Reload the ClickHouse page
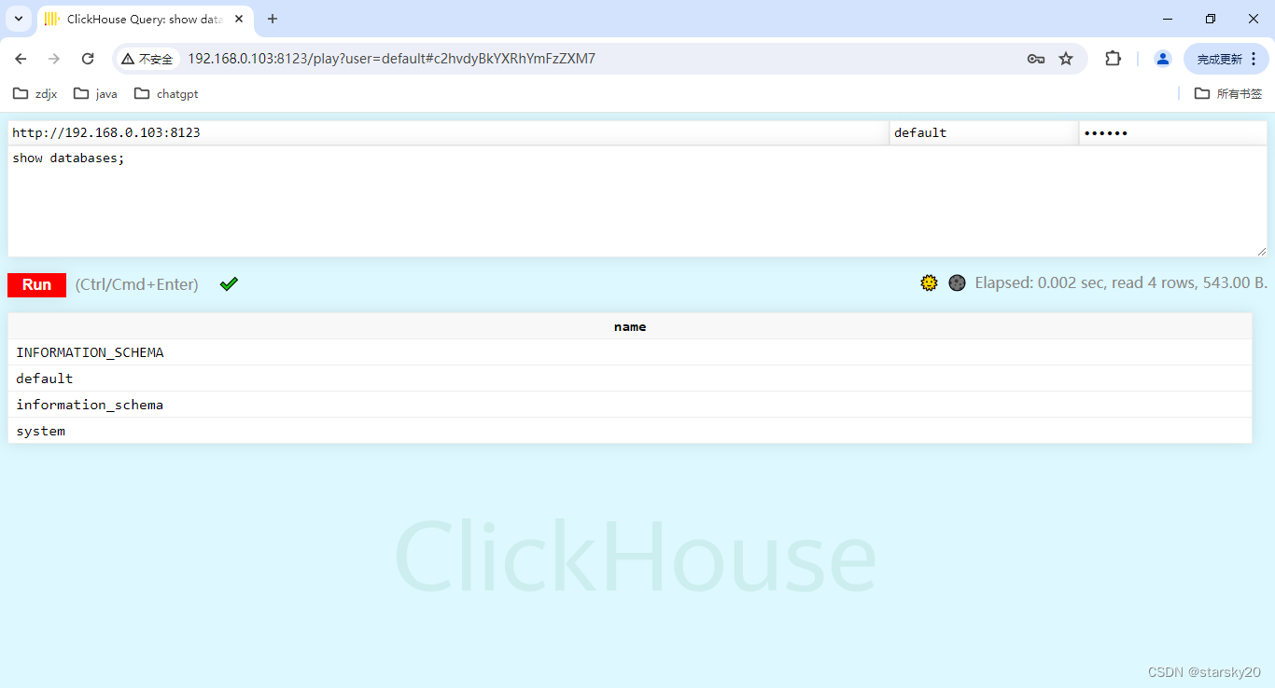1275x688 pixels. coord(88,59)
